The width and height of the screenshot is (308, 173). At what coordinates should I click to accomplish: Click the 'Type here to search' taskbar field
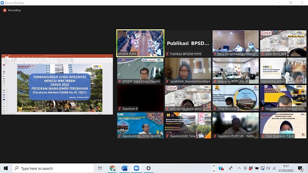53,168
